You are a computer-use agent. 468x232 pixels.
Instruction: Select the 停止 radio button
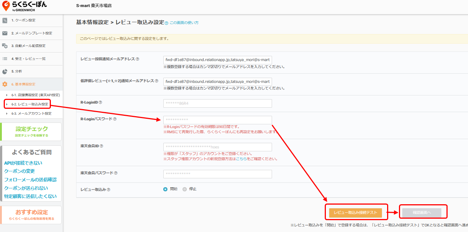coord(185,189)
